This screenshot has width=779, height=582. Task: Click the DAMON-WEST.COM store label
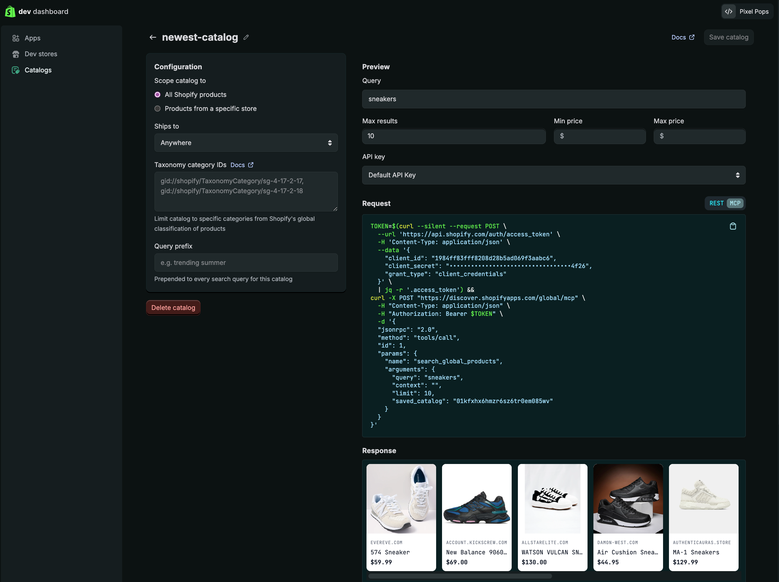pos(617,543)
